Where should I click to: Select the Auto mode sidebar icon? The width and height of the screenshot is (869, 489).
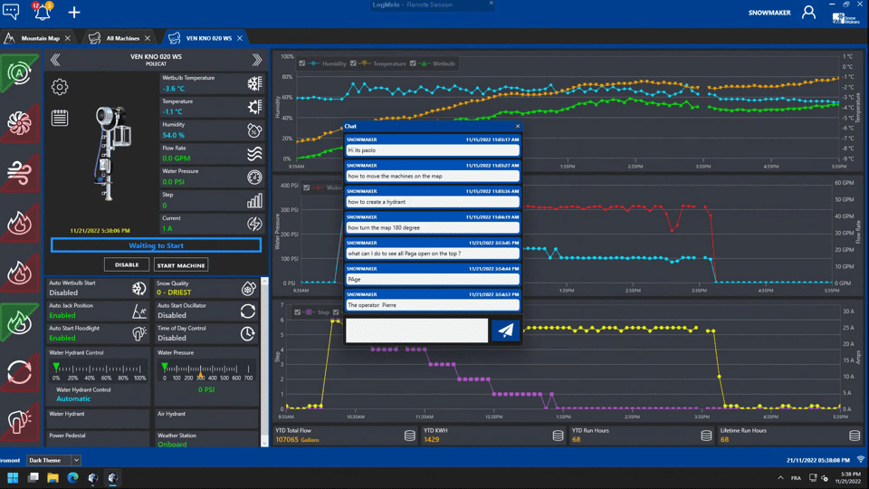click(x=19, y=72)
